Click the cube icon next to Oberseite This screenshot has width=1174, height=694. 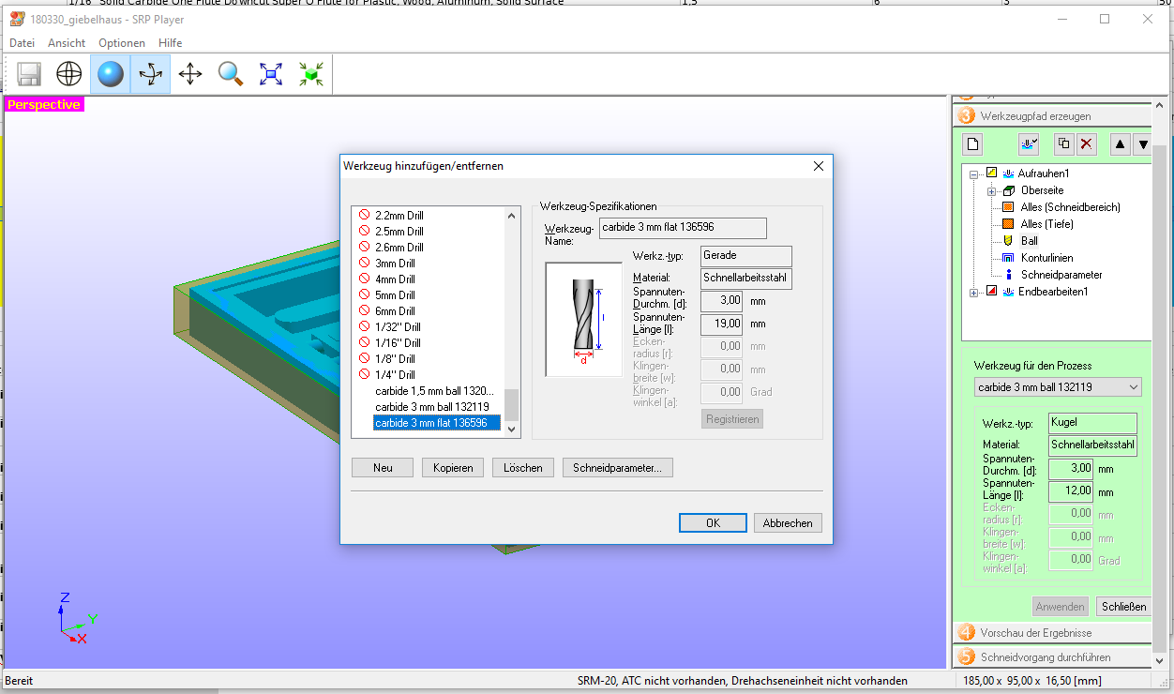(1009, 190)
